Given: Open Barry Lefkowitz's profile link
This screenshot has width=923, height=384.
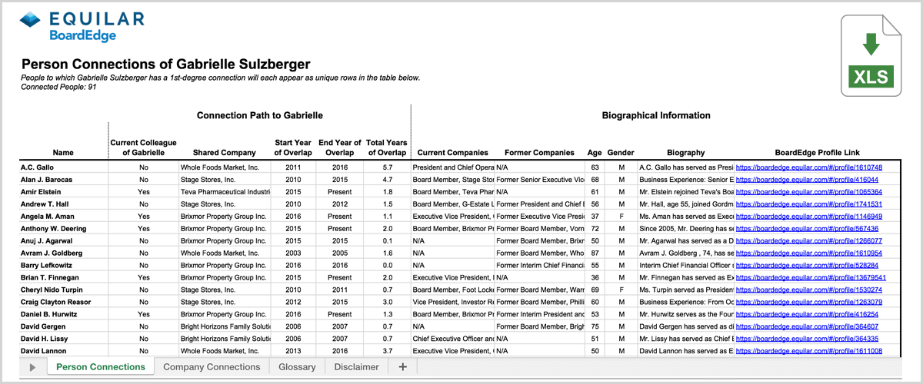Looking at the screenshot, I should pos(807,265).
